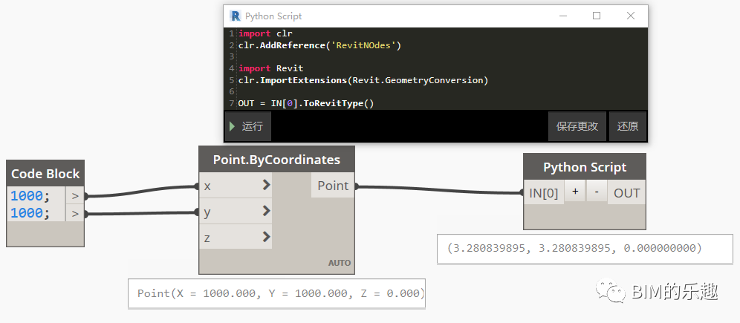The height and width of the screenshot is (323, 740).
Task: Click the clr.ImportExtensions code line
Action: [x=363, y=80]
